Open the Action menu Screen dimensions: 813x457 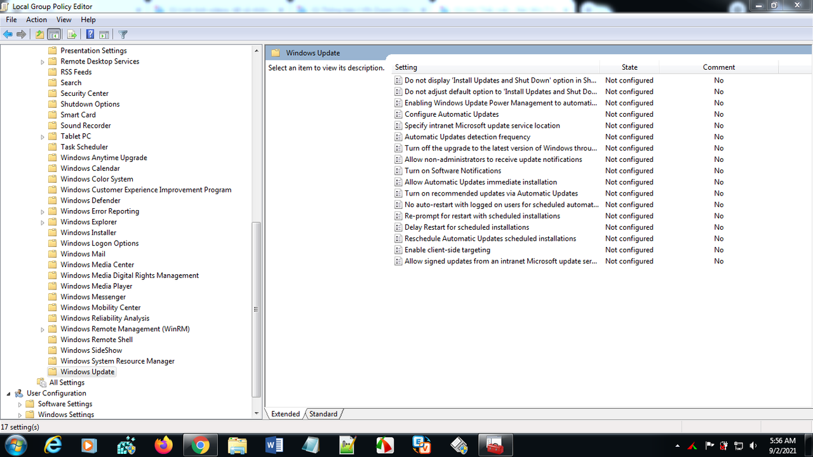click(x=36, y=20)
